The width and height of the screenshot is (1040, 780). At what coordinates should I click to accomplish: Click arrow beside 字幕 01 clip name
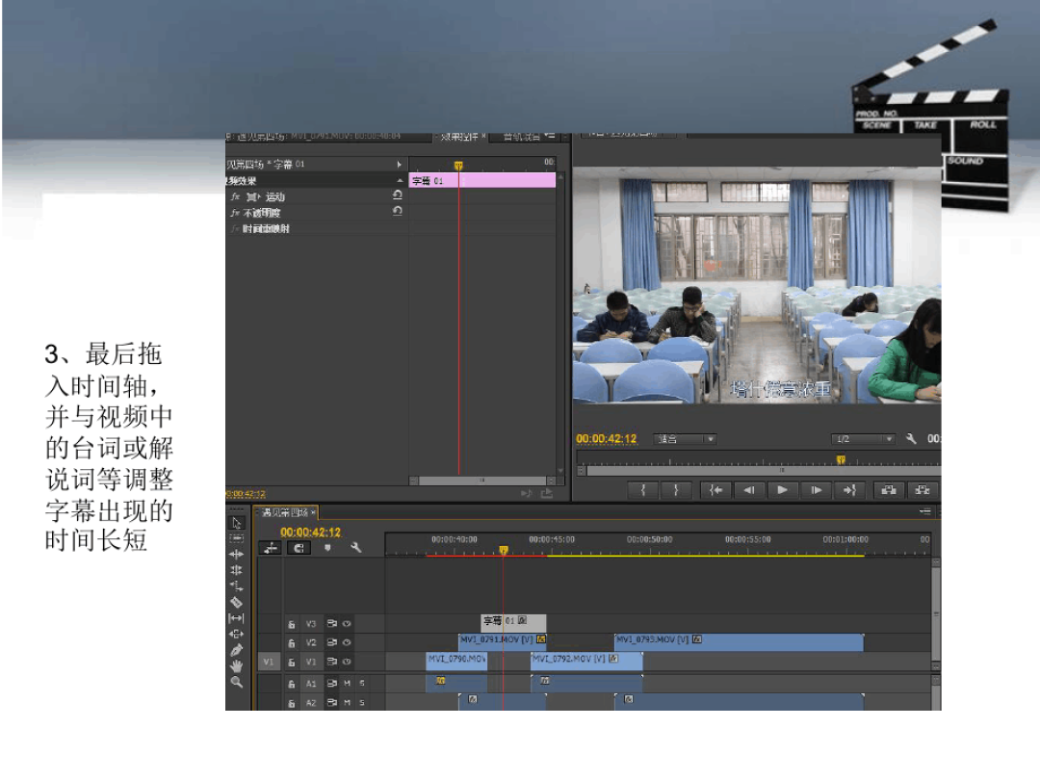400,165
